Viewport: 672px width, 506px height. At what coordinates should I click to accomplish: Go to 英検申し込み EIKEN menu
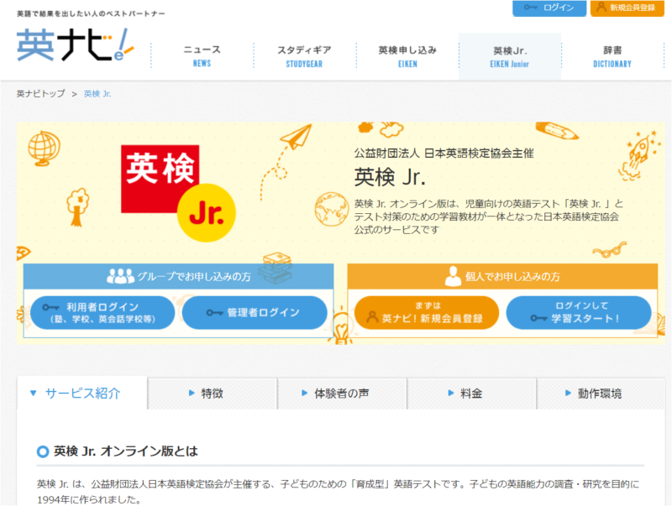[407, 56]
